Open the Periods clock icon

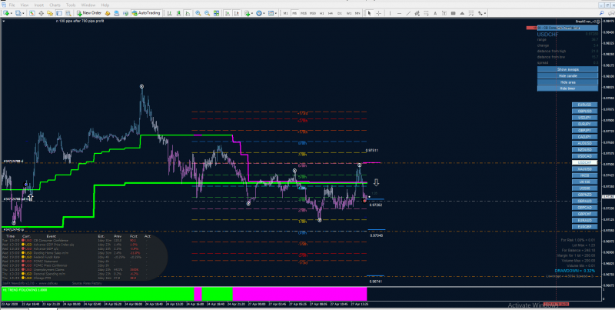[259, 13]
